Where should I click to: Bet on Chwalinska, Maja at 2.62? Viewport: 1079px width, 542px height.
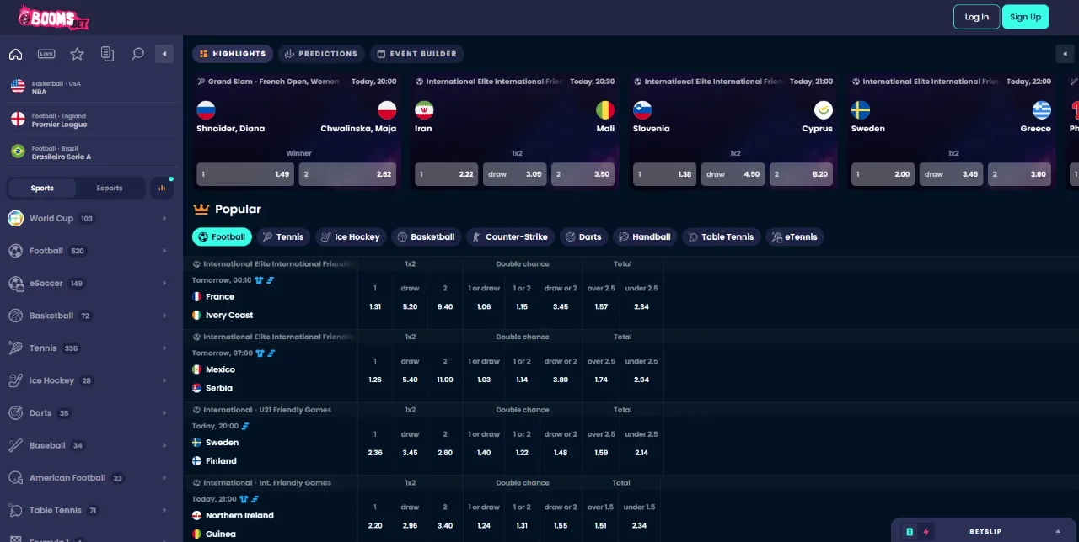coord(347,174)
